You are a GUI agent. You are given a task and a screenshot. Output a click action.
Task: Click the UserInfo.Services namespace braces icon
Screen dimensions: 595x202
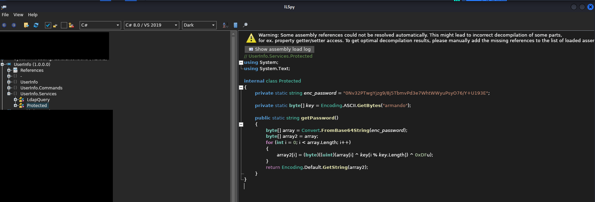(15, 94)
